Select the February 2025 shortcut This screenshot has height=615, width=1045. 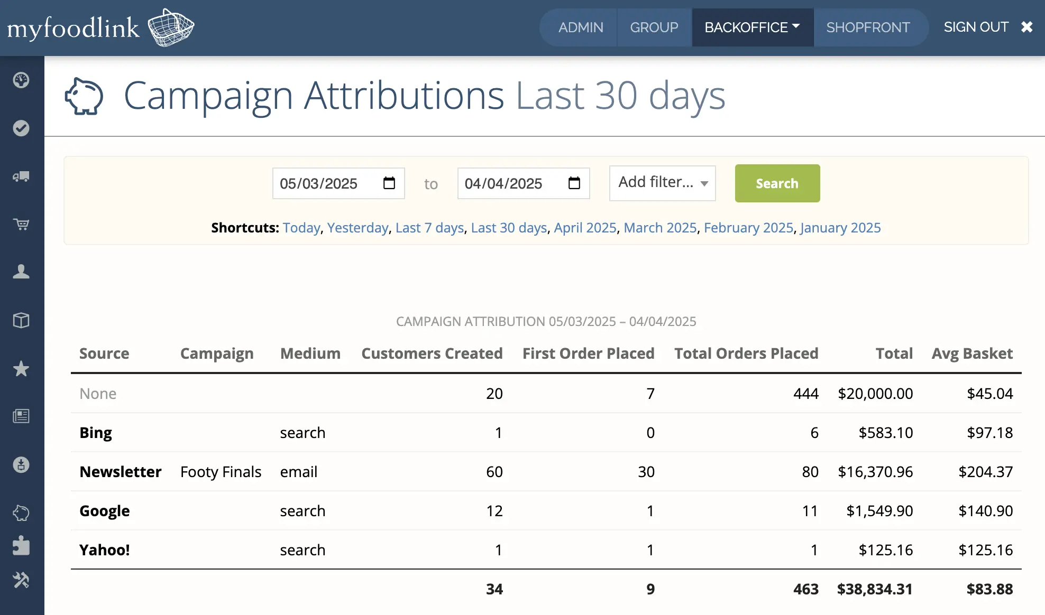tap(748, 228)
